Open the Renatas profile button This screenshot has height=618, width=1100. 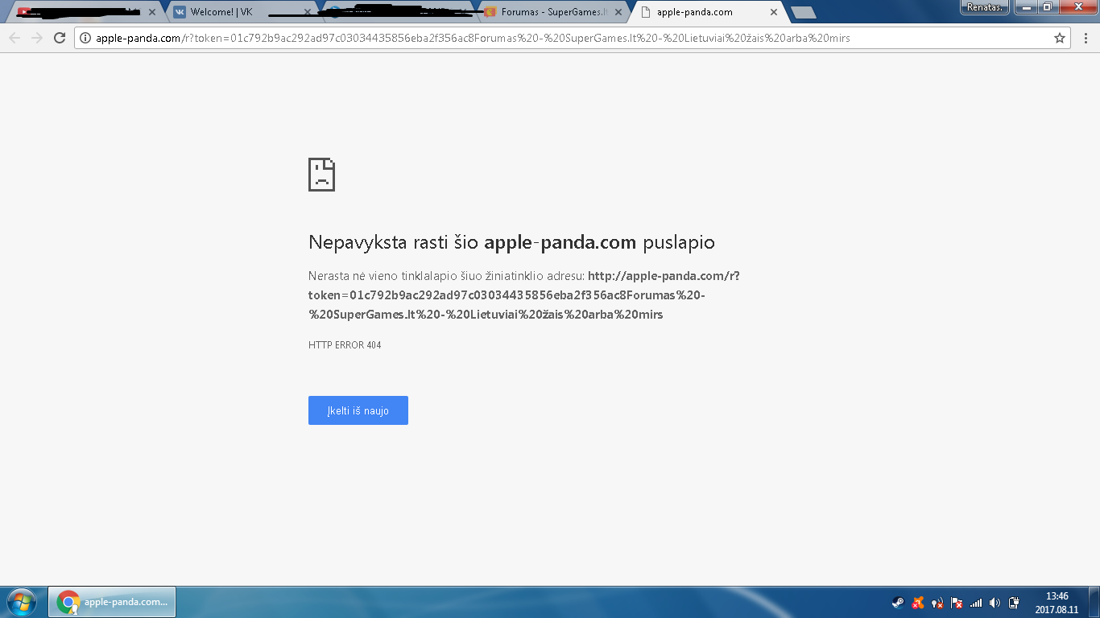point(986,6)
